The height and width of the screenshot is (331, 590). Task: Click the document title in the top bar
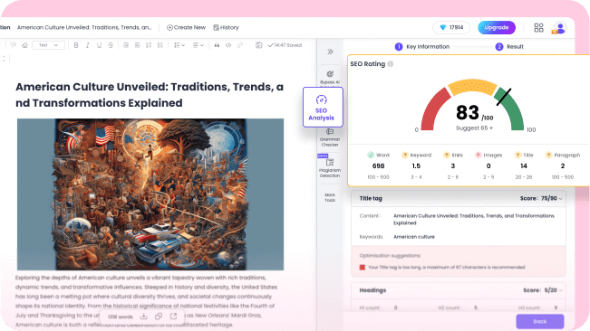tap(84, 27)
